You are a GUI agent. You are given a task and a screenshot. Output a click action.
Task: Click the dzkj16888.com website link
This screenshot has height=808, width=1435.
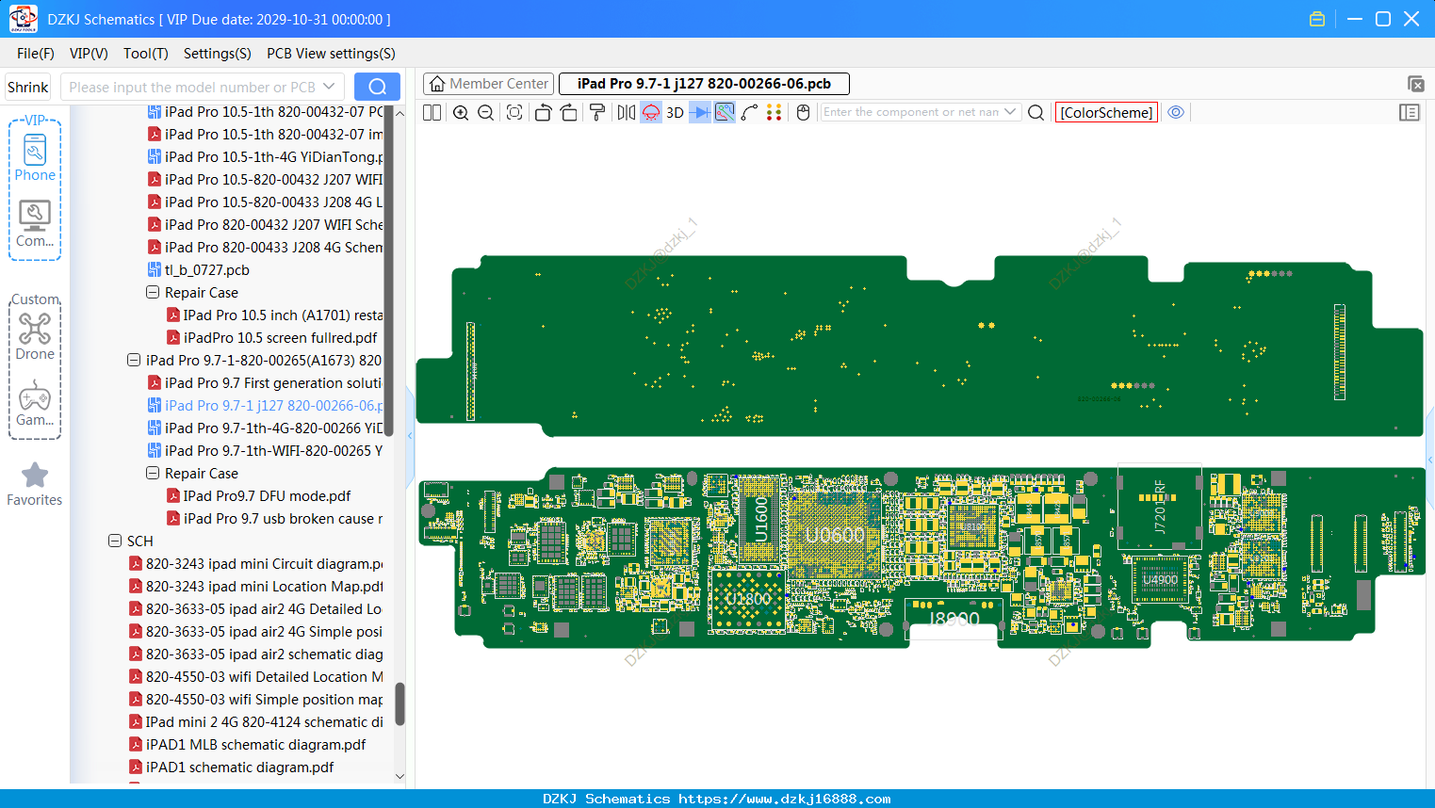[784, 799]
